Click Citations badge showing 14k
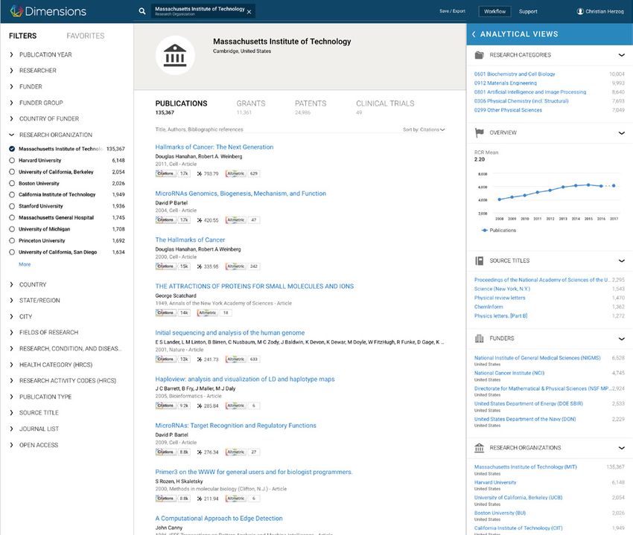The height and width of the screenshot is (535, 633). pos(173,313)
